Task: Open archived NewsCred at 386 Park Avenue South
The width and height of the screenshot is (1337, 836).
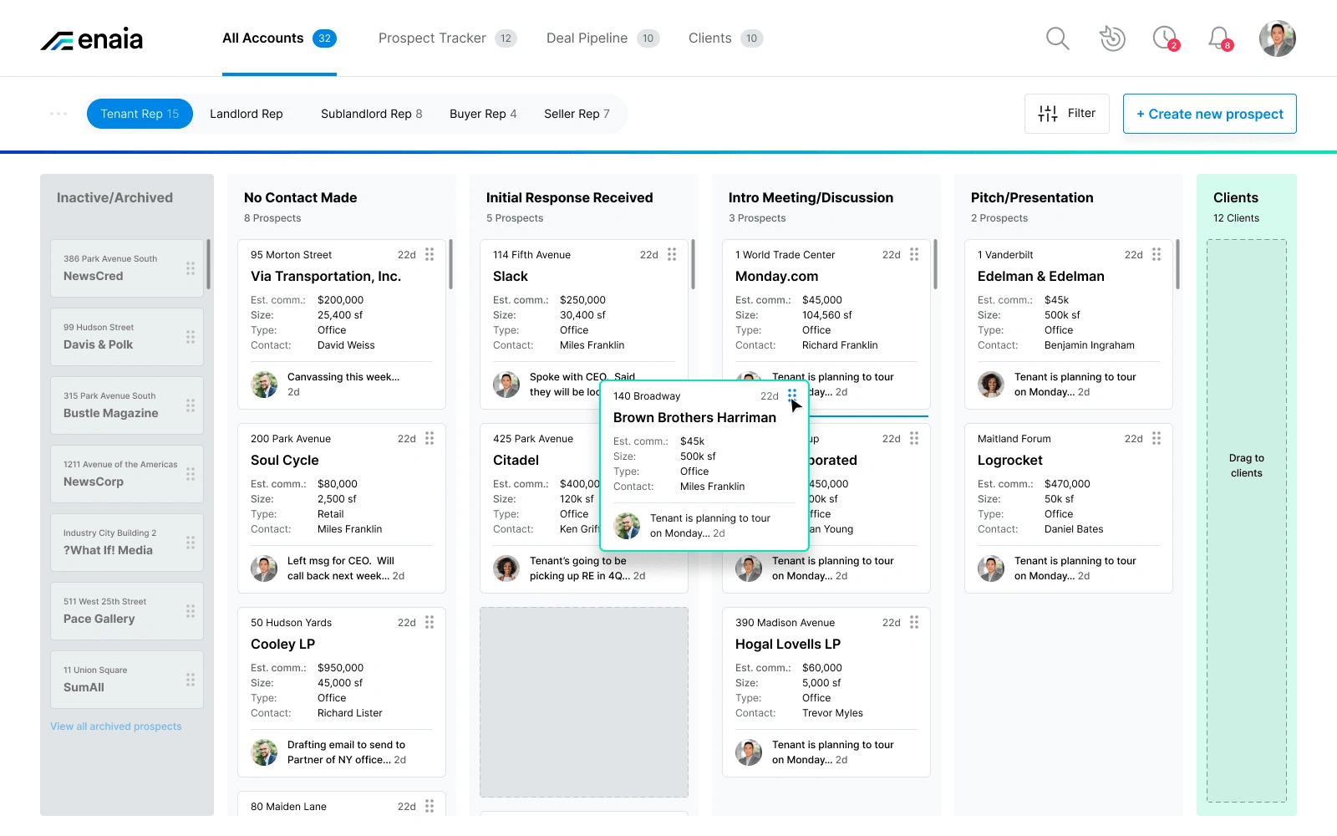Action: pyautogui.click(x=127, y=268)
